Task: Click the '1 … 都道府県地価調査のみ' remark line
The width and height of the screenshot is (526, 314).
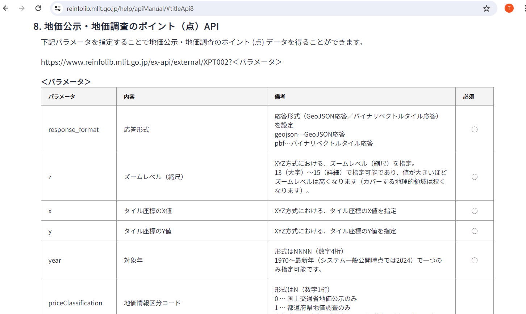Action: click(x=313, y=307)
